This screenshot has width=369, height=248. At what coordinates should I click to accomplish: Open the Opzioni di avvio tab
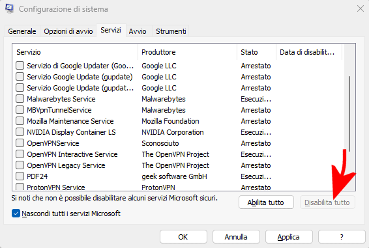(x=68, y=31)
